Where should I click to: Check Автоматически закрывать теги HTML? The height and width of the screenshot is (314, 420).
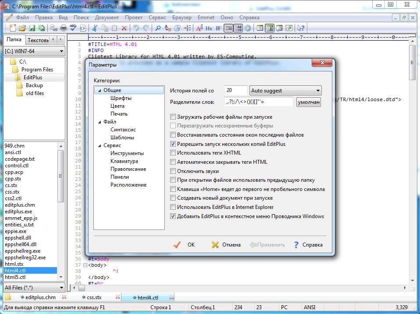tap(173, 162)
